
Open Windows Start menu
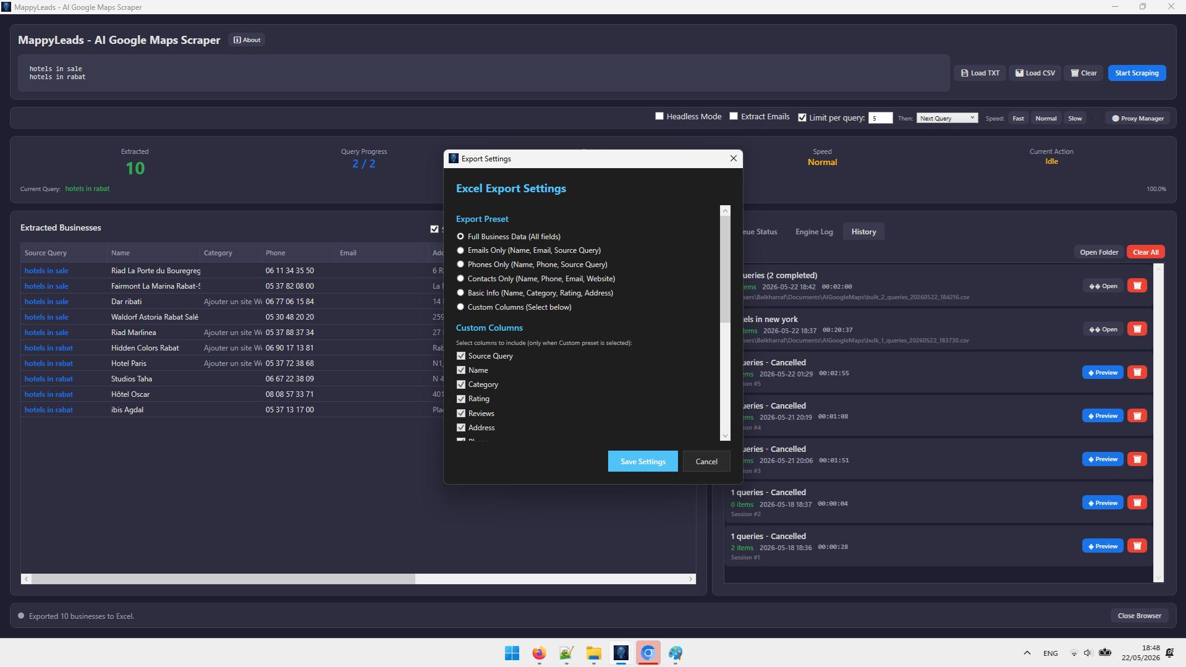pos(512,653)
